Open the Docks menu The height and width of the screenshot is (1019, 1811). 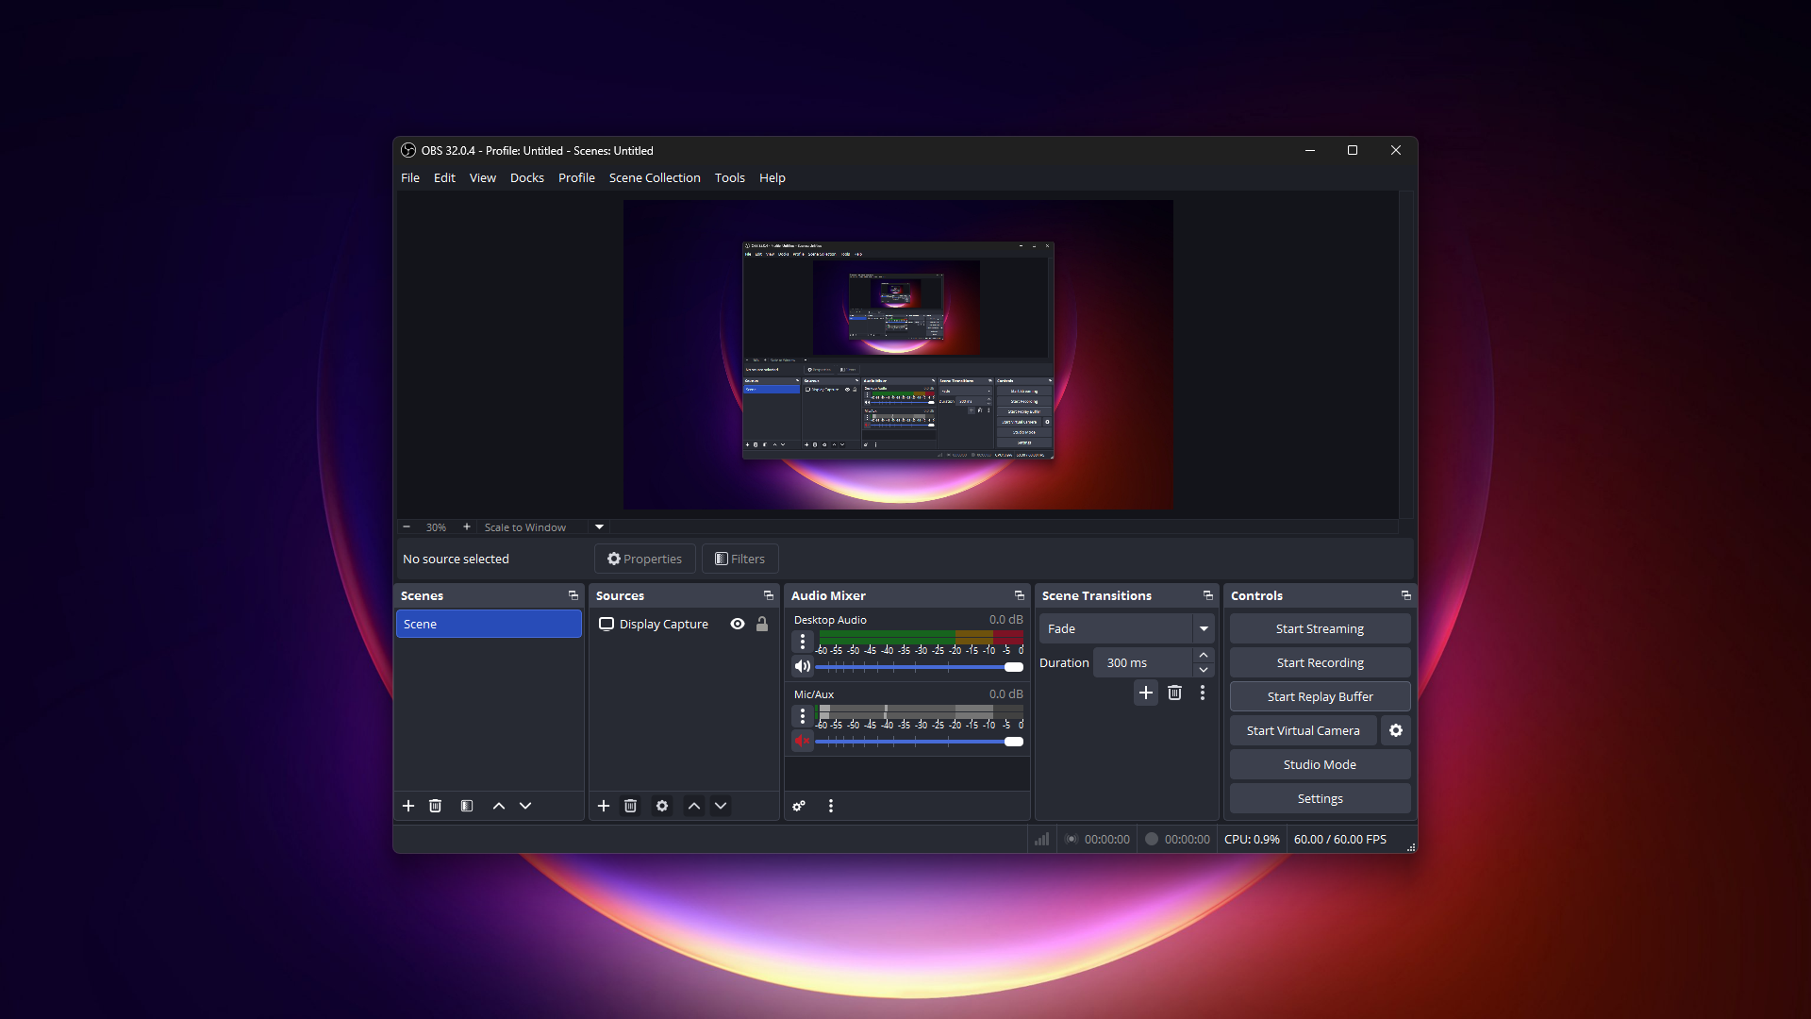point(526,177)
